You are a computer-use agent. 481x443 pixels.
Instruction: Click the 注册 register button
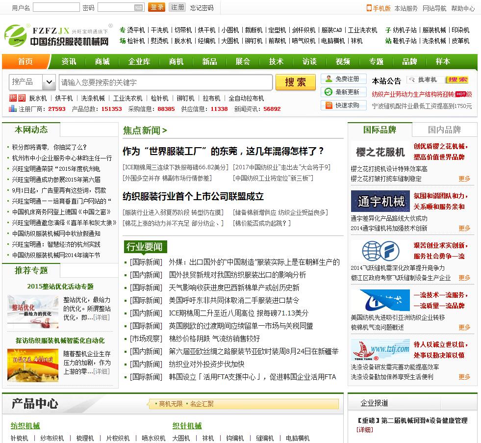coord(177,7)
